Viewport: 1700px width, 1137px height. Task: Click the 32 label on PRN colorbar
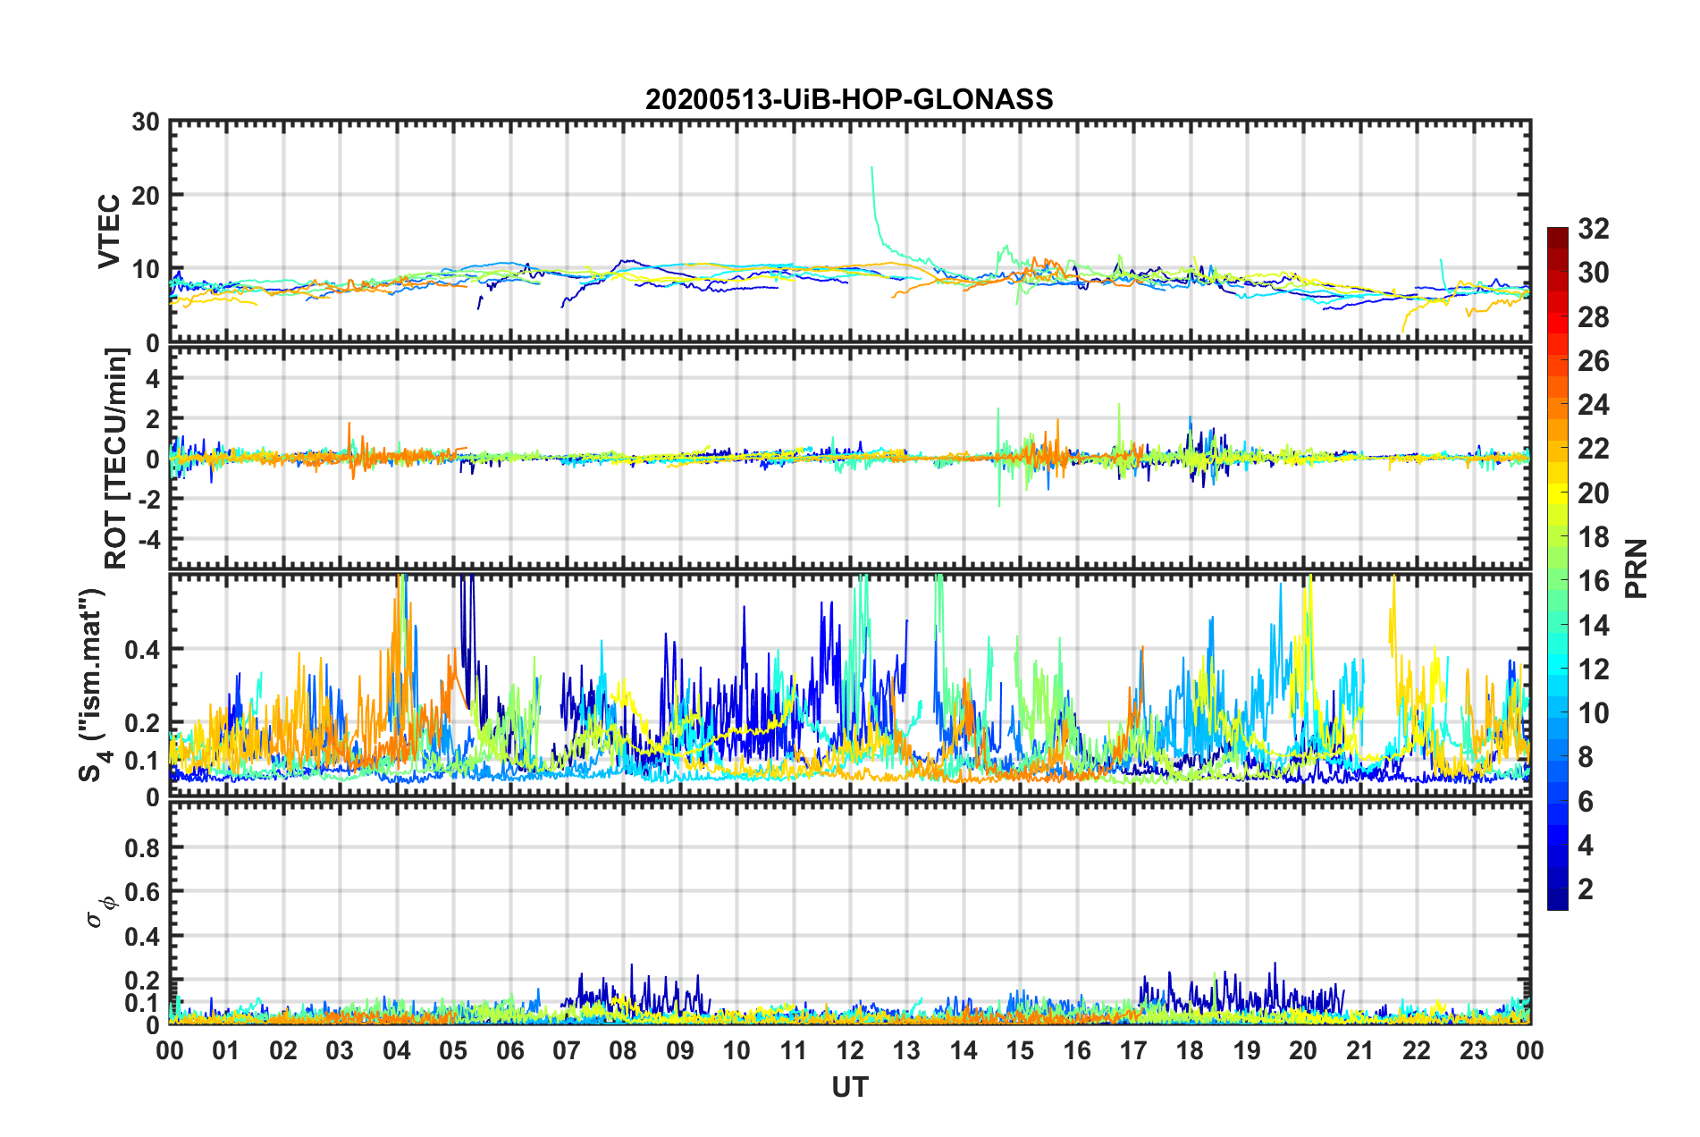[x=1593, y=229]
